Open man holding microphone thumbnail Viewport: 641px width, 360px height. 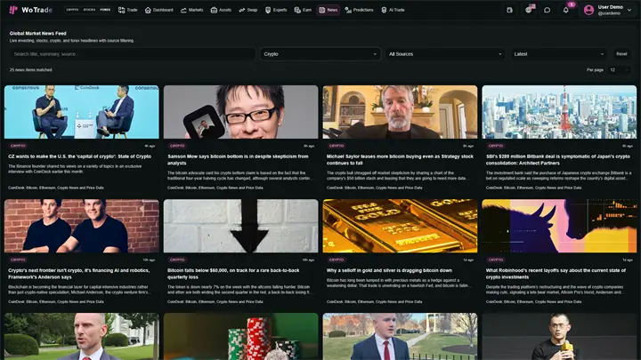tap(559, 336)
